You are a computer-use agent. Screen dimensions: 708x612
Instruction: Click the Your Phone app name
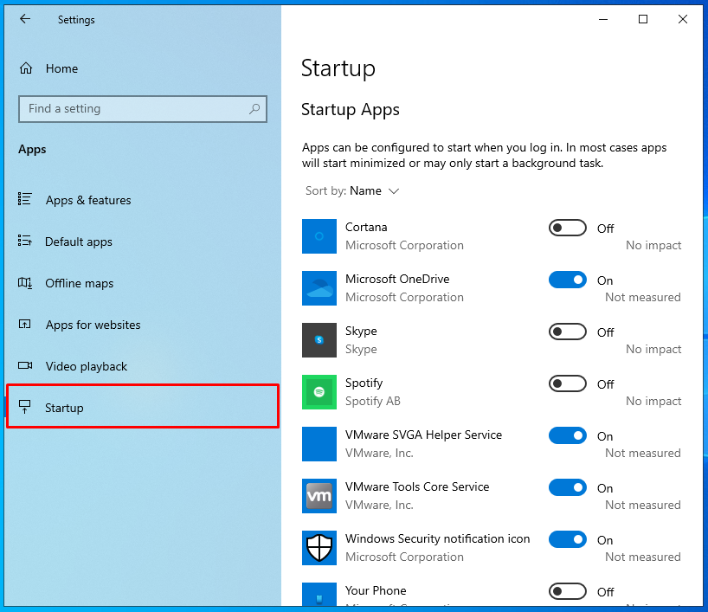coord(376,590)
